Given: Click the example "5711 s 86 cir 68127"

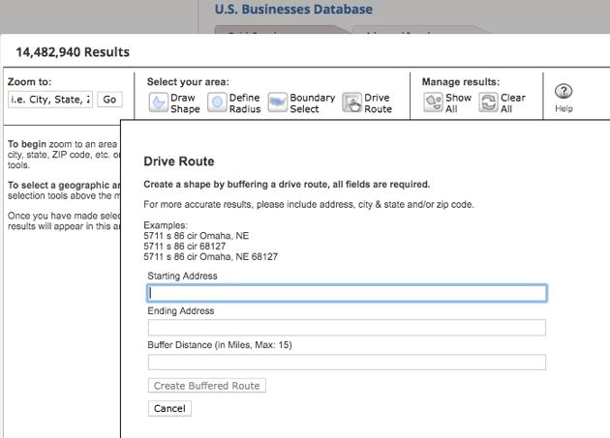Looking at the screenshot, I should (x=184, y=247).
